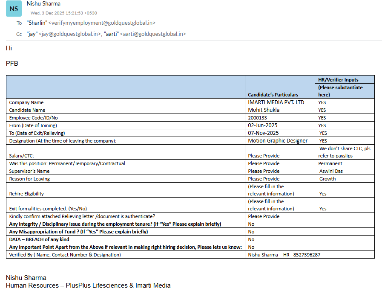Click YES verifier input for Candidate Name

[322, 110]
